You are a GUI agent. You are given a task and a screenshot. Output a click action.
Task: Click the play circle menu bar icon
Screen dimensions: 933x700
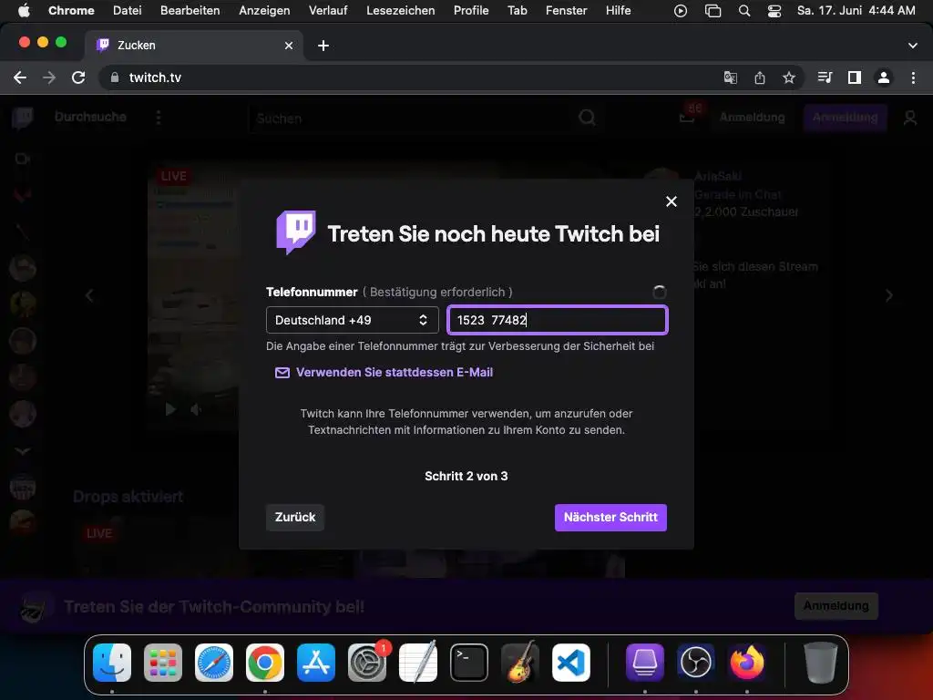680,11
